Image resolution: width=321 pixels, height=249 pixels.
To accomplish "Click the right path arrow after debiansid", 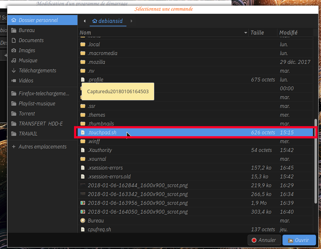I will click(131, 21).
